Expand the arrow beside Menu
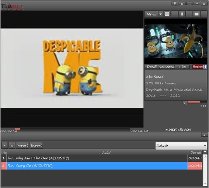Screen dimensions: 209x188 coord(161,14)
